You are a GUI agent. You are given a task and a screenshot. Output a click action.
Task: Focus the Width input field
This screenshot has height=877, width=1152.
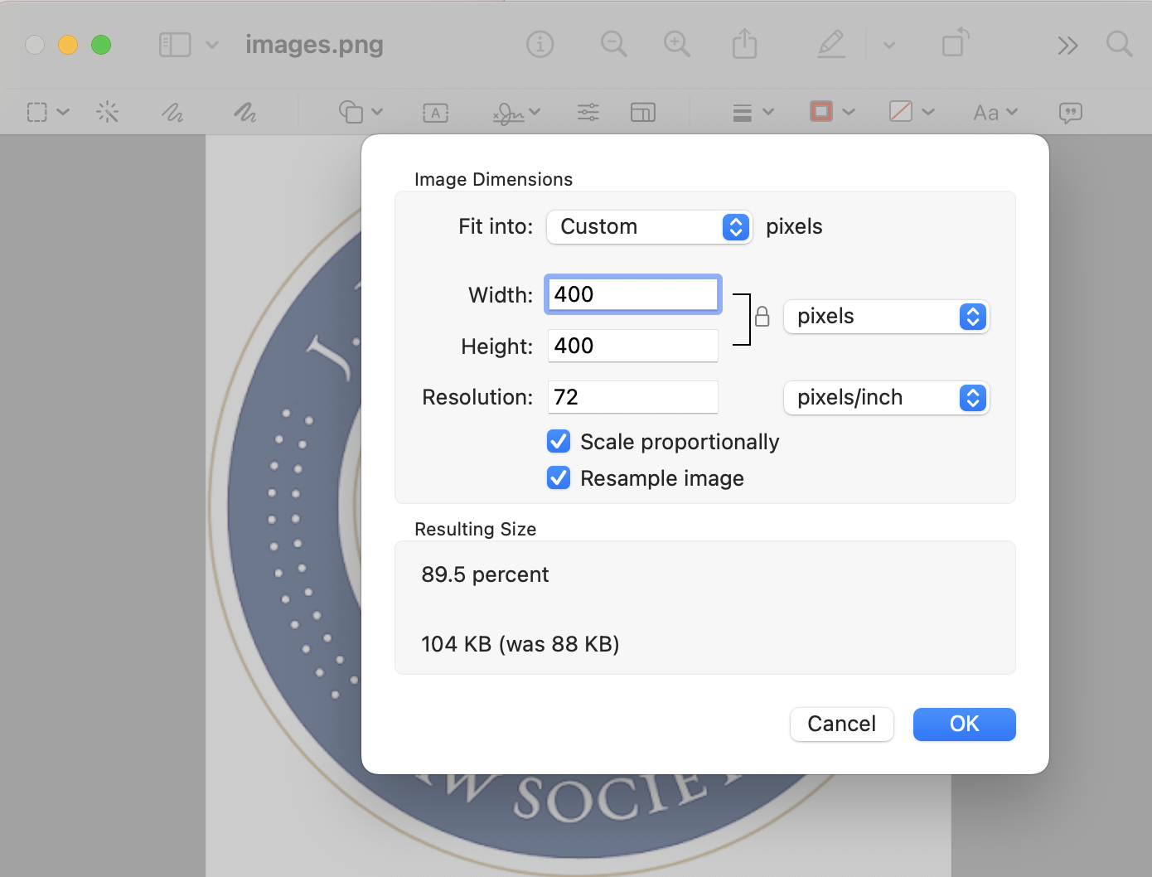(x=632, y=294)
